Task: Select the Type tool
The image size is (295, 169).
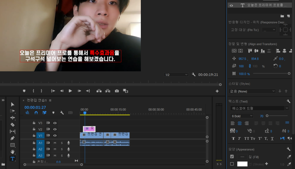Action: pyautogui.click(x=13, y=159)
